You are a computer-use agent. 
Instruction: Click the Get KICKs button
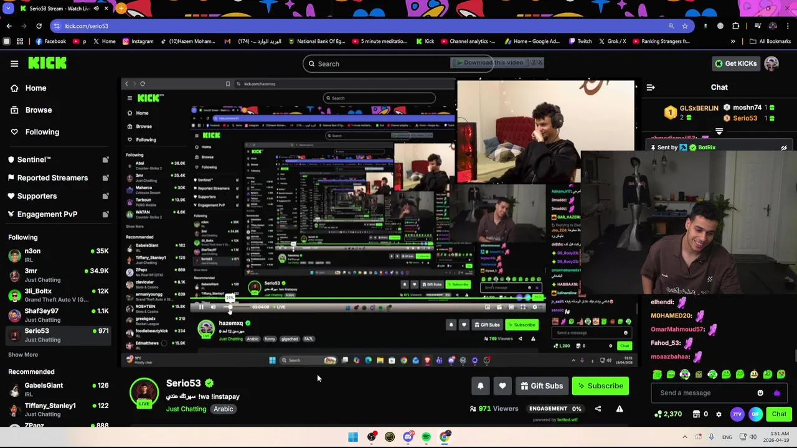[x=735, y=63]
